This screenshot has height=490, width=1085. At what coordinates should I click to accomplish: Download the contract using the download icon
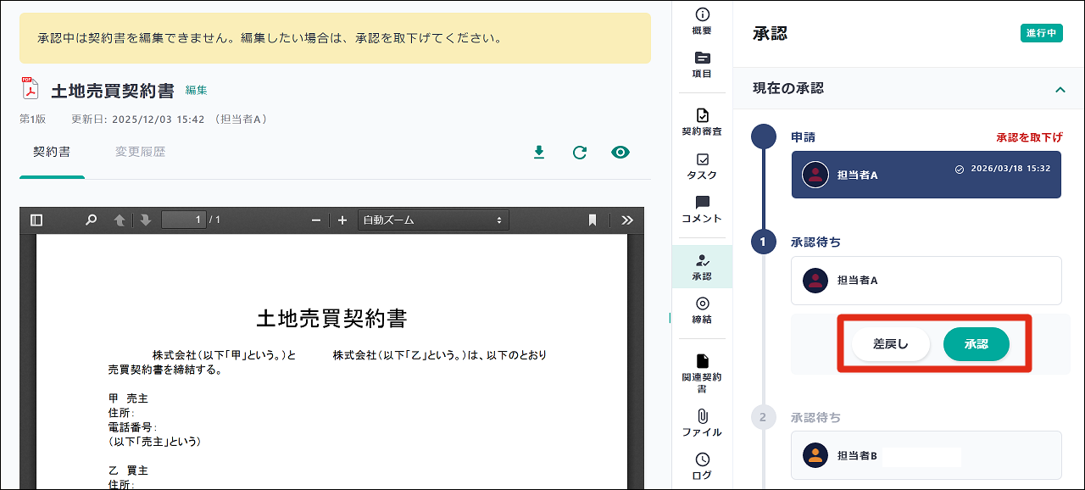coord(538,153)
